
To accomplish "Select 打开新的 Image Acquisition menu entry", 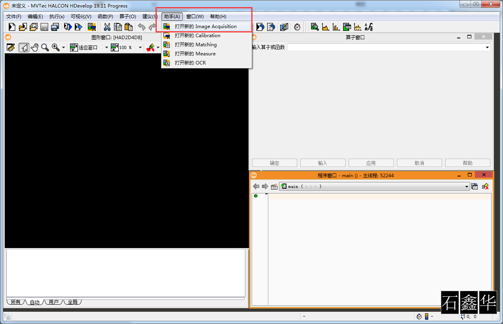I will pyautogui.click(x=206, y=27).
